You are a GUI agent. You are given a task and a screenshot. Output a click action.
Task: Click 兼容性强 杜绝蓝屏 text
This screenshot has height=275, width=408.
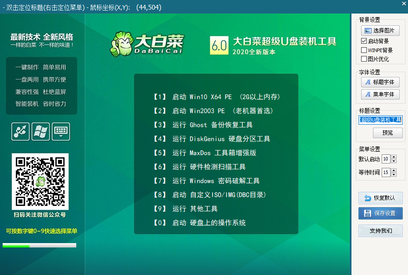pyautogui.click(x=41, y=92)
